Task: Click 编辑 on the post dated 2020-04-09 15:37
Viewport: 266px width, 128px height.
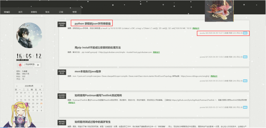Action: (245, 33)
